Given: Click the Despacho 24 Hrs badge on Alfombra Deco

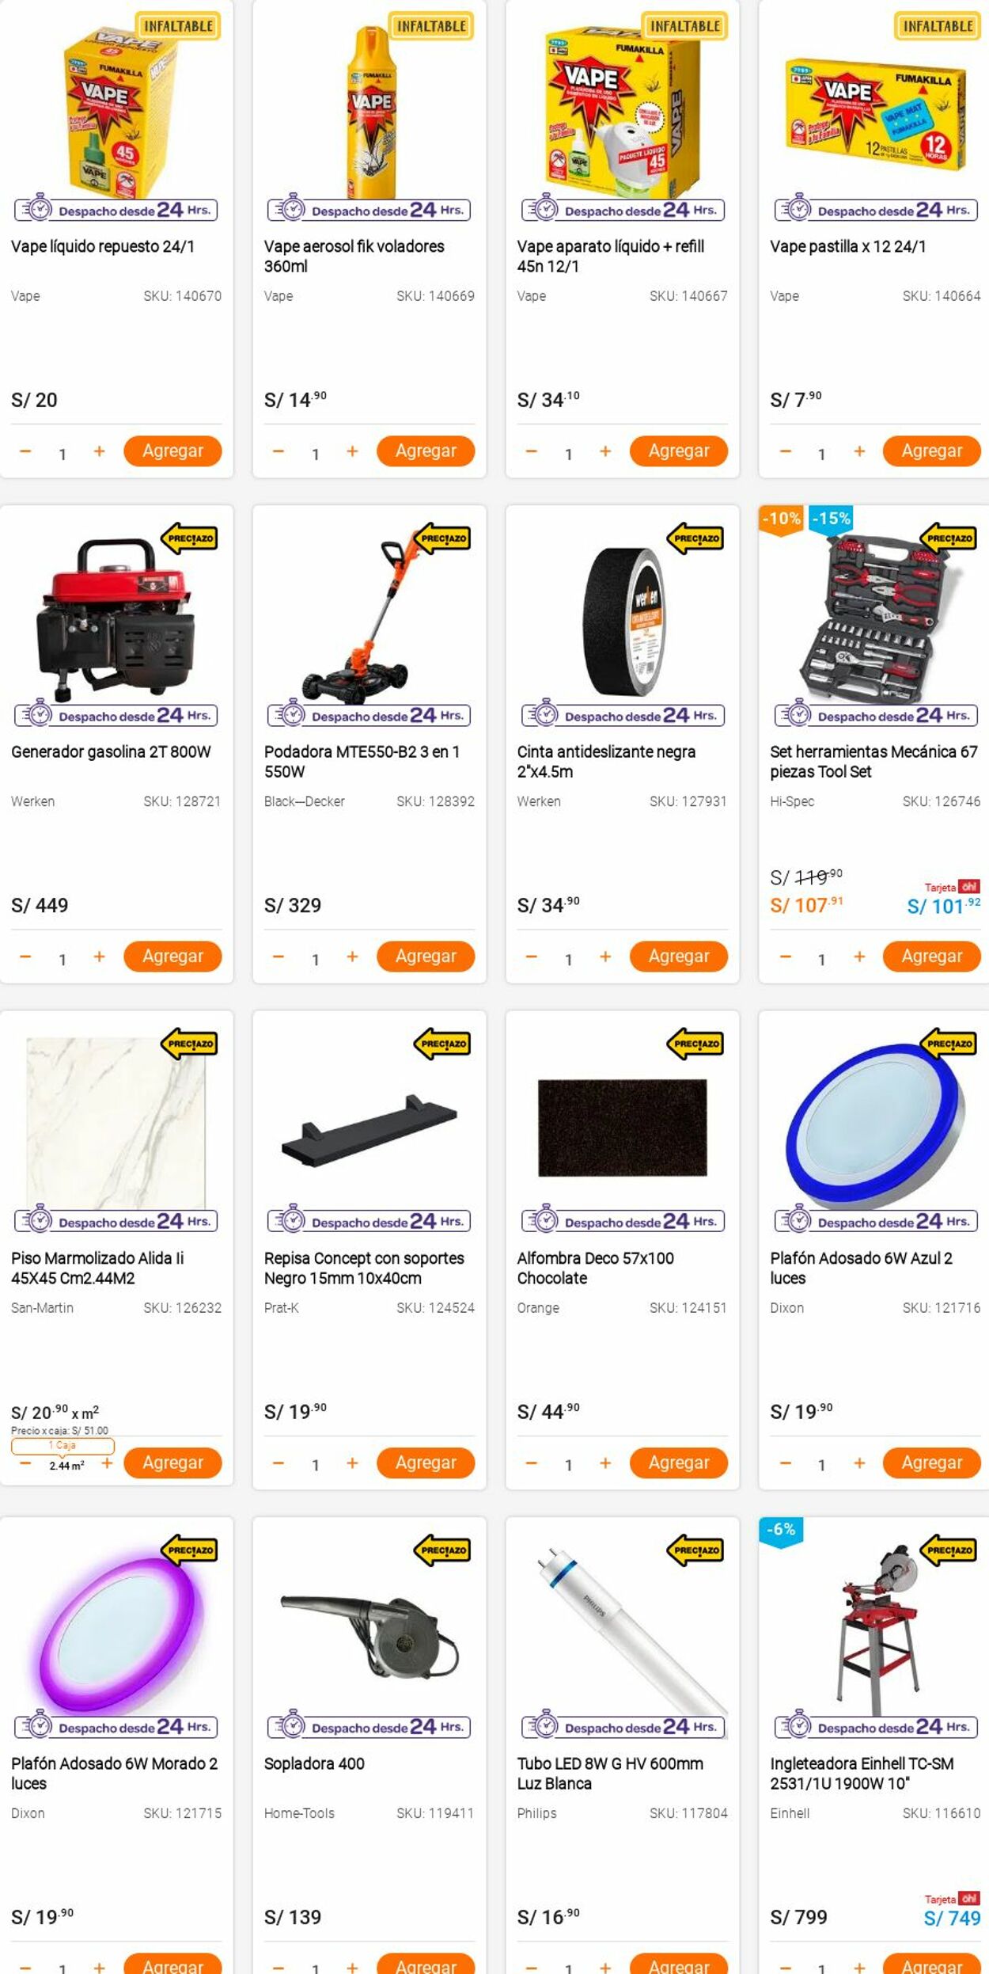Looking at the screenshot, I should 623,1222.
